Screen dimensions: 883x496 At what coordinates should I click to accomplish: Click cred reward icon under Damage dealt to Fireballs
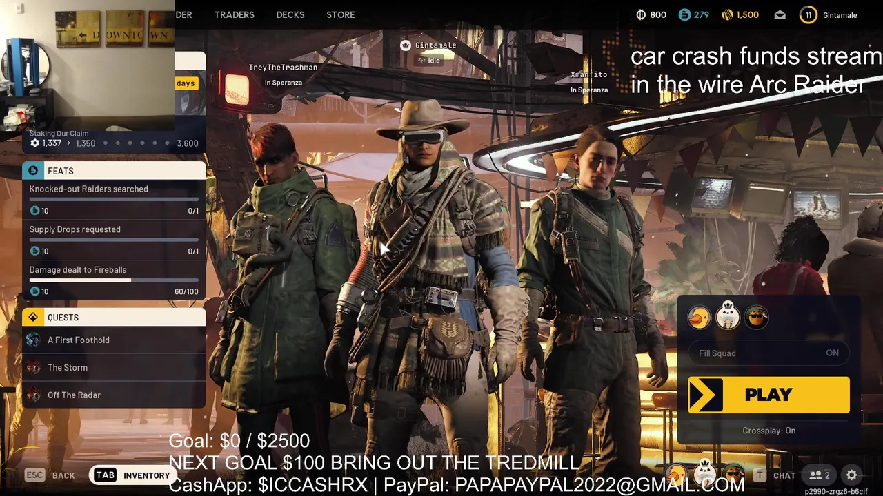tap(34, 291)
